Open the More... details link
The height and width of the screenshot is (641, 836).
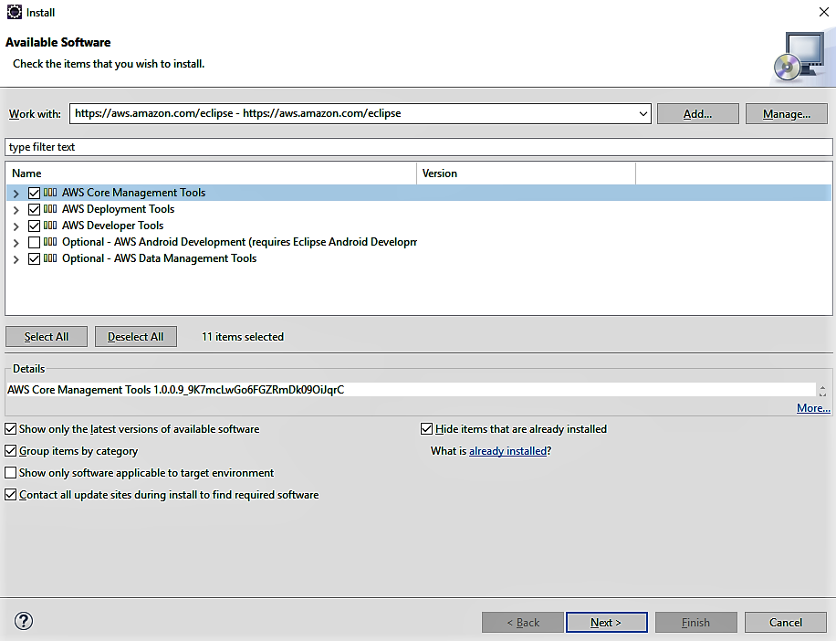coord(813,408)
